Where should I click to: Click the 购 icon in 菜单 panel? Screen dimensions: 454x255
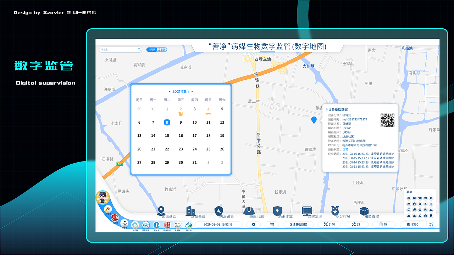coord(431,204)
